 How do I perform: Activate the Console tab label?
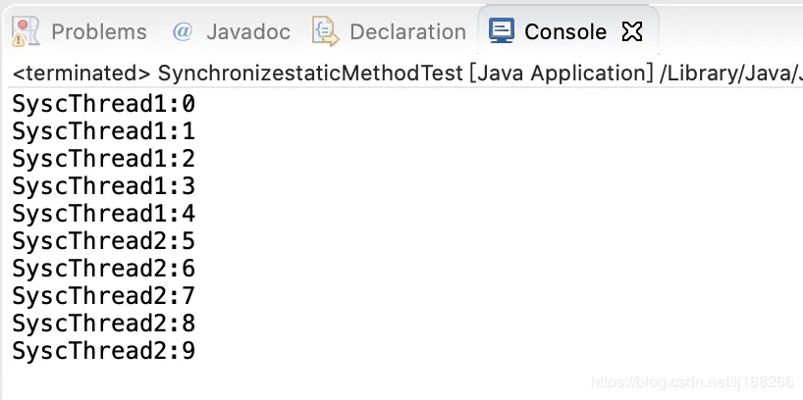point(565,32)
